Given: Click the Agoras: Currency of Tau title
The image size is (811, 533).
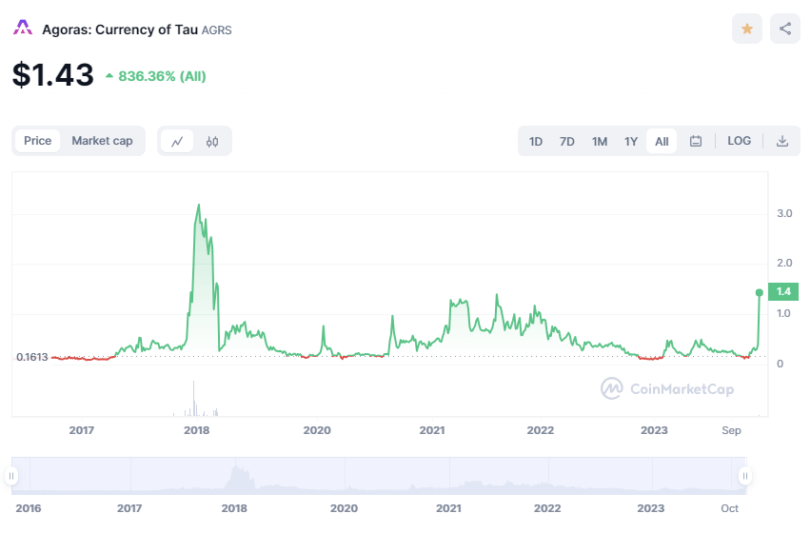Looking at the screenshot, I should [x=120, y=30].
